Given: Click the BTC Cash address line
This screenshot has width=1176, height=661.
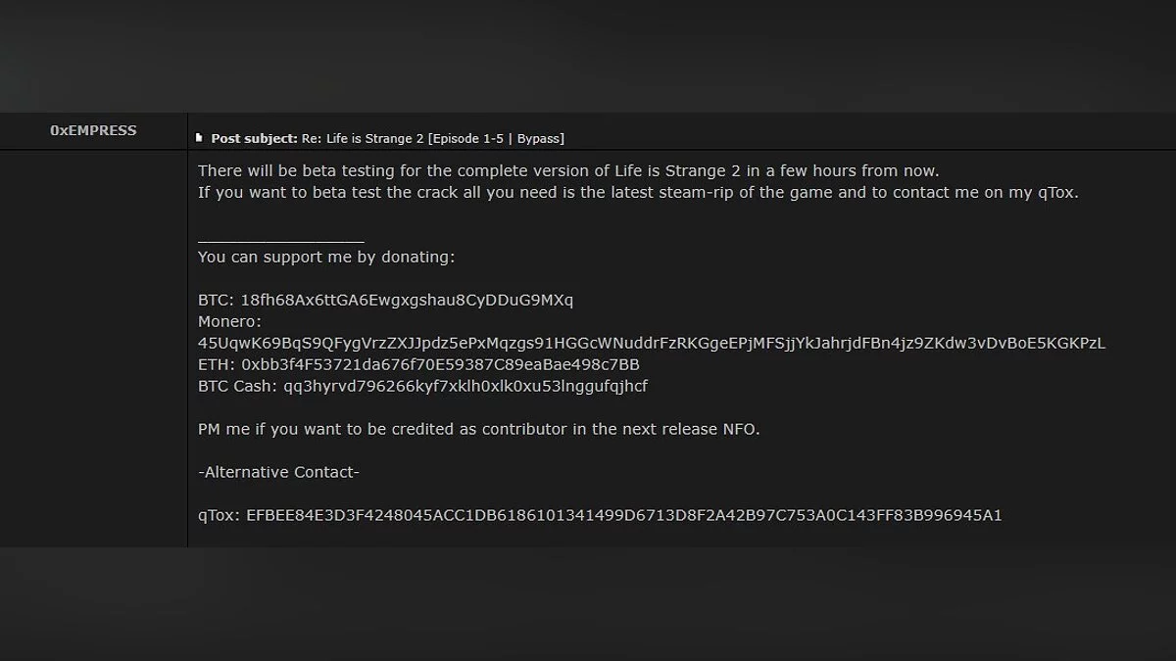Looking at the screenshot, I should 422,386.
